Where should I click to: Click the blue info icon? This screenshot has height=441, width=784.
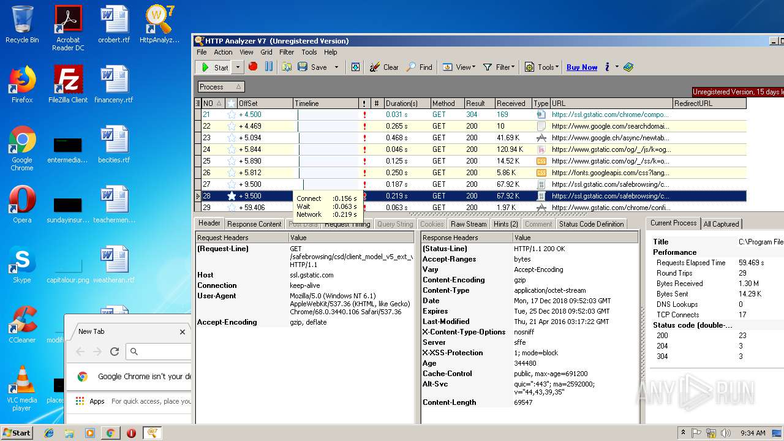[607, 67]
